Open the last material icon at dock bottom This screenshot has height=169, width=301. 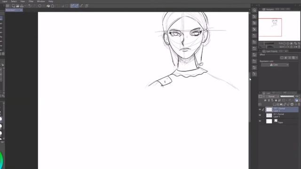(254, 74)
